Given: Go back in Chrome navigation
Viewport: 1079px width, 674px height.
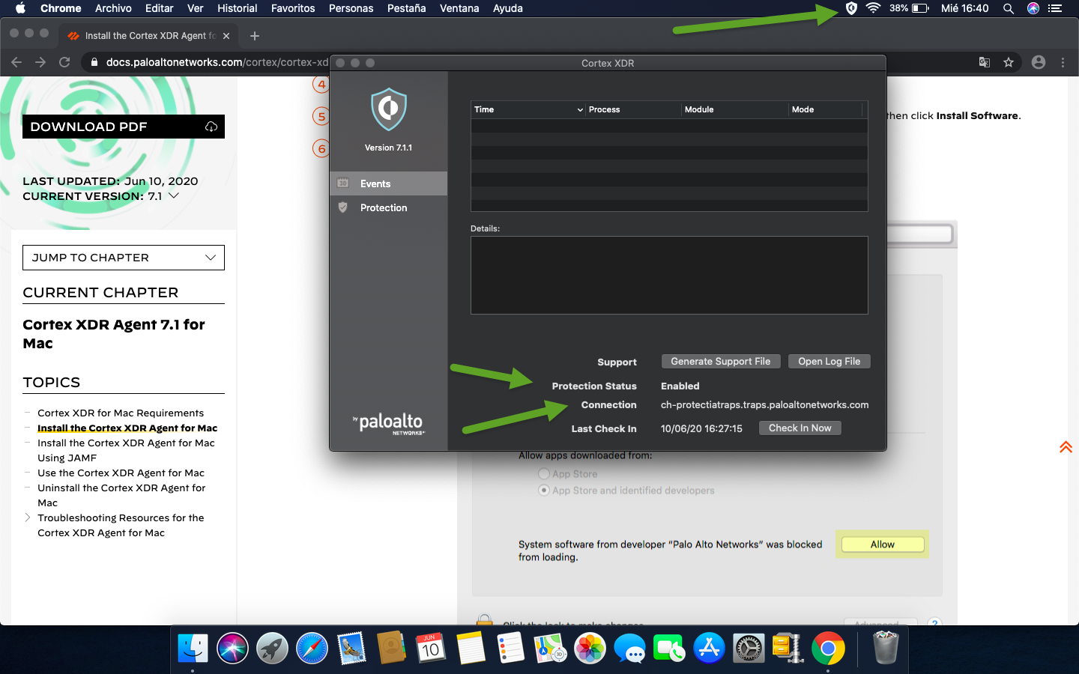Looking at the screenshot, I should coord(16,62).
